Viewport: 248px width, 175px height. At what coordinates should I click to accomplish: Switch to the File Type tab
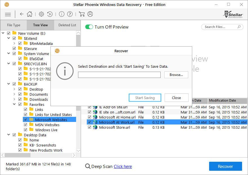pos(14,25)
